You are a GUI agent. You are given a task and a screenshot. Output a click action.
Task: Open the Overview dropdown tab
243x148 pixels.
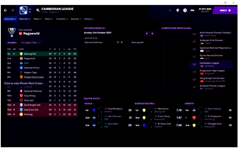(10, 19)
